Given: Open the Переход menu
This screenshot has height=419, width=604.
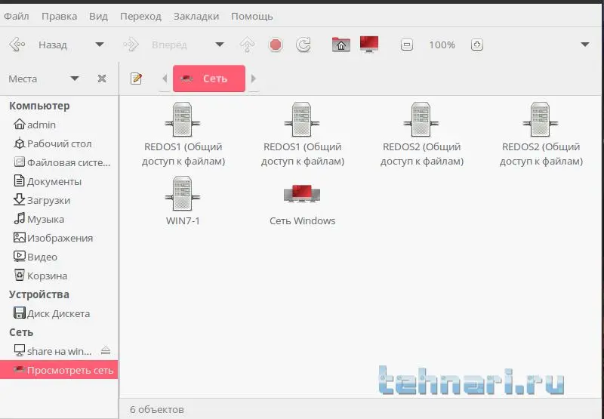Looking at the screenshot, I should pos(140,17).
